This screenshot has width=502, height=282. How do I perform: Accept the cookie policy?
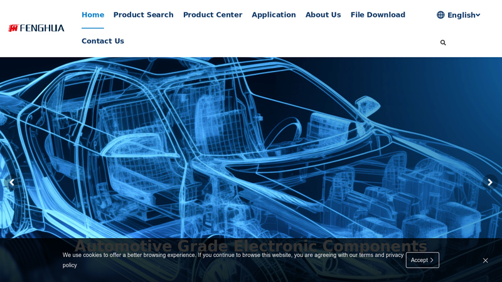click(422, 260)
